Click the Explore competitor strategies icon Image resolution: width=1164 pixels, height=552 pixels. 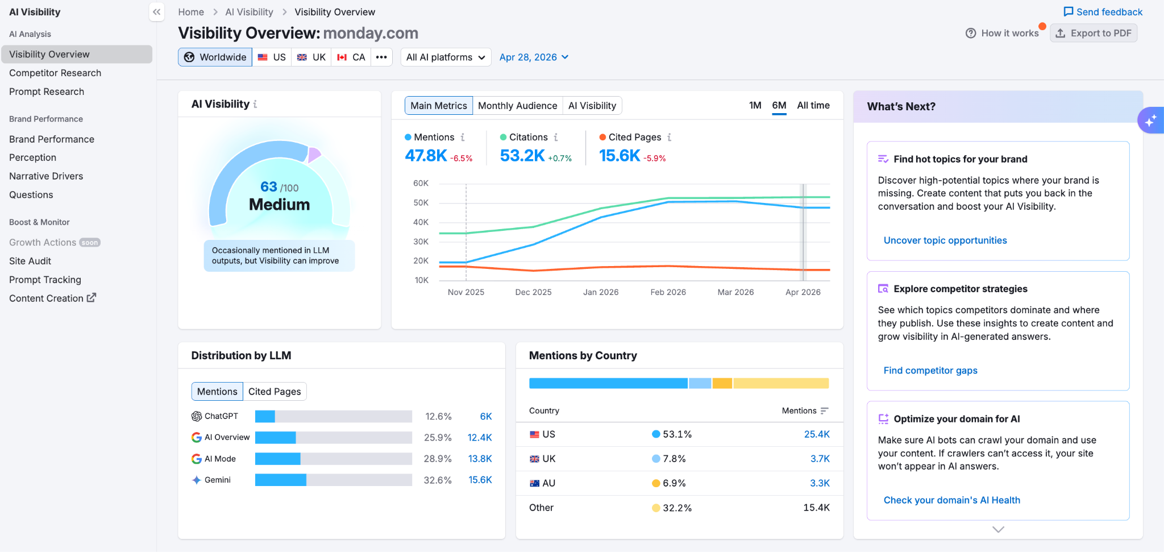coord(883,288)
